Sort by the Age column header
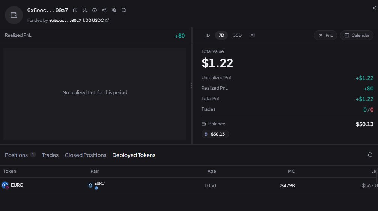 tap(212, 171)
